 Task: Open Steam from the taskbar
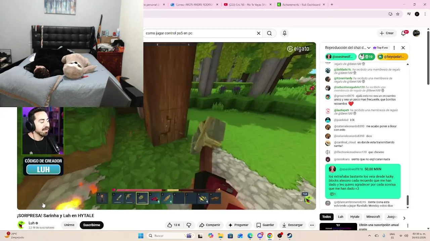point(290,236)
